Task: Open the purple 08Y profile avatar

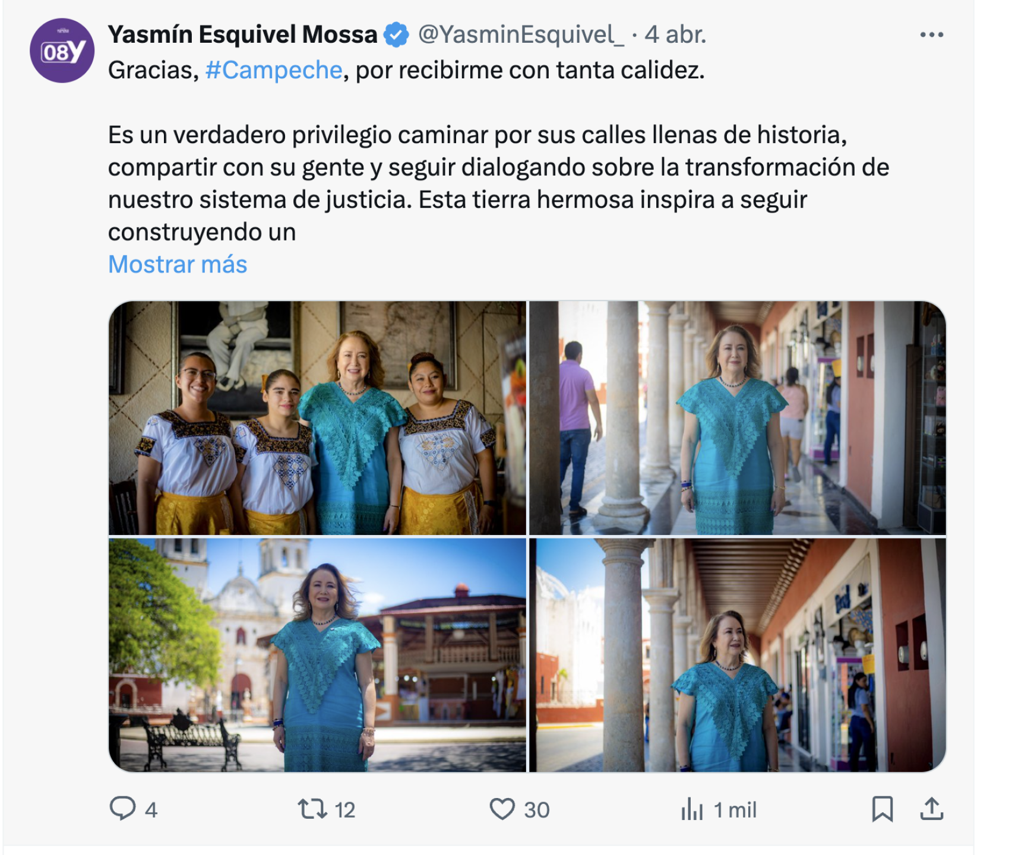Action: (62, 50)
